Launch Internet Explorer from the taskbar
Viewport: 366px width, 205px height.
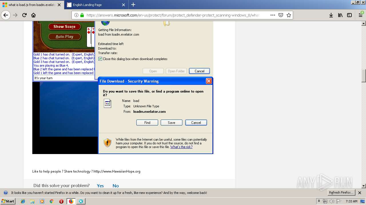[x=23, y=201]
